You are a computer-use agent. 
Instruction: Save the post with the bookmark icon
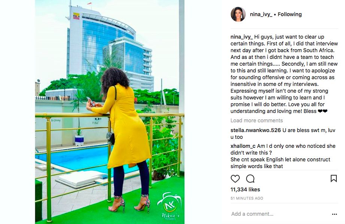tap(333, 178)
